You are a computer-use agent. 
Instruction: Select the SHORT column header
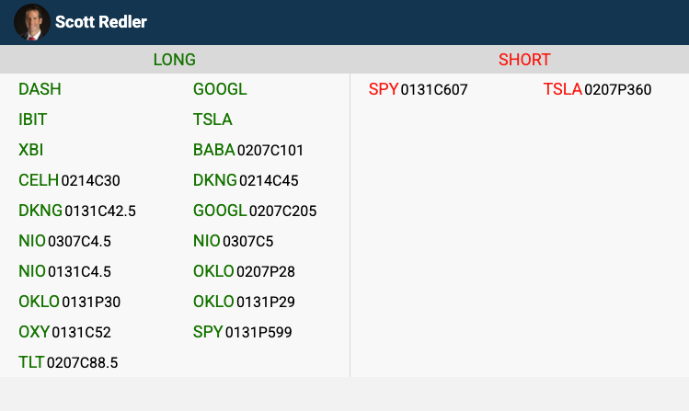(524, 60)
